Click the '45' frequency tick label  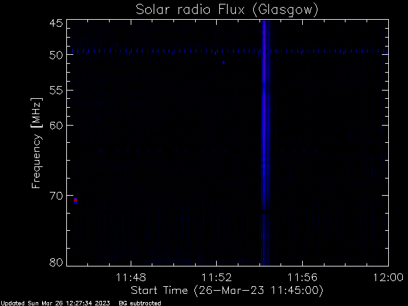coord(56,23)
